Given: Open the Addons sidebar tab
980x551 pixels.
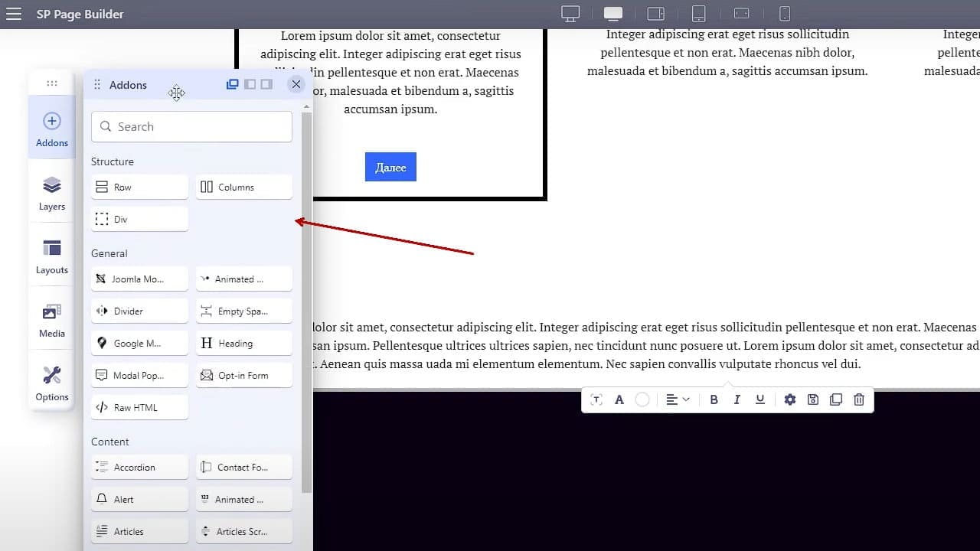Looking at the screenshot, I should click(x=52, y=129).
